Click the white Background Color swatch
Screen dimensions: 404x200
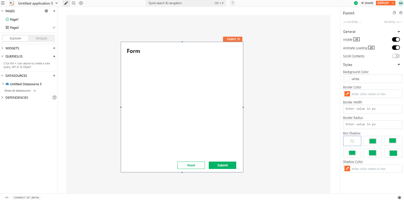pyautogui.click(x=347, y=79)
